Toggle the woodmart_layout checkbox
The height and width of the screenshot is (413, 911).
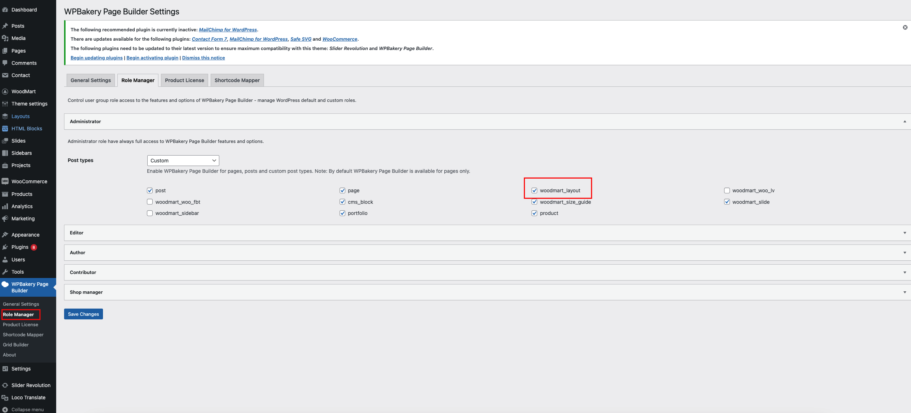[x=534, y=190]
